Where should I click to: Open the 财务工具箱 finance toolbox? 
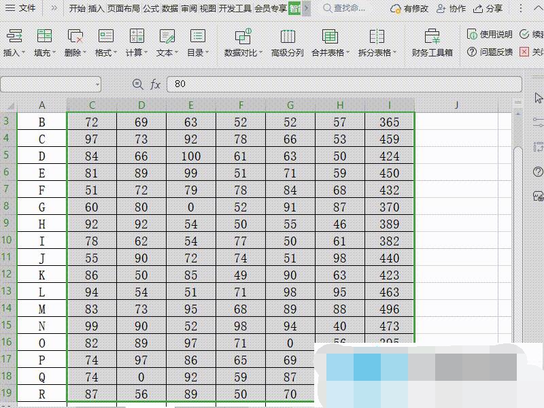pos(432,42)
